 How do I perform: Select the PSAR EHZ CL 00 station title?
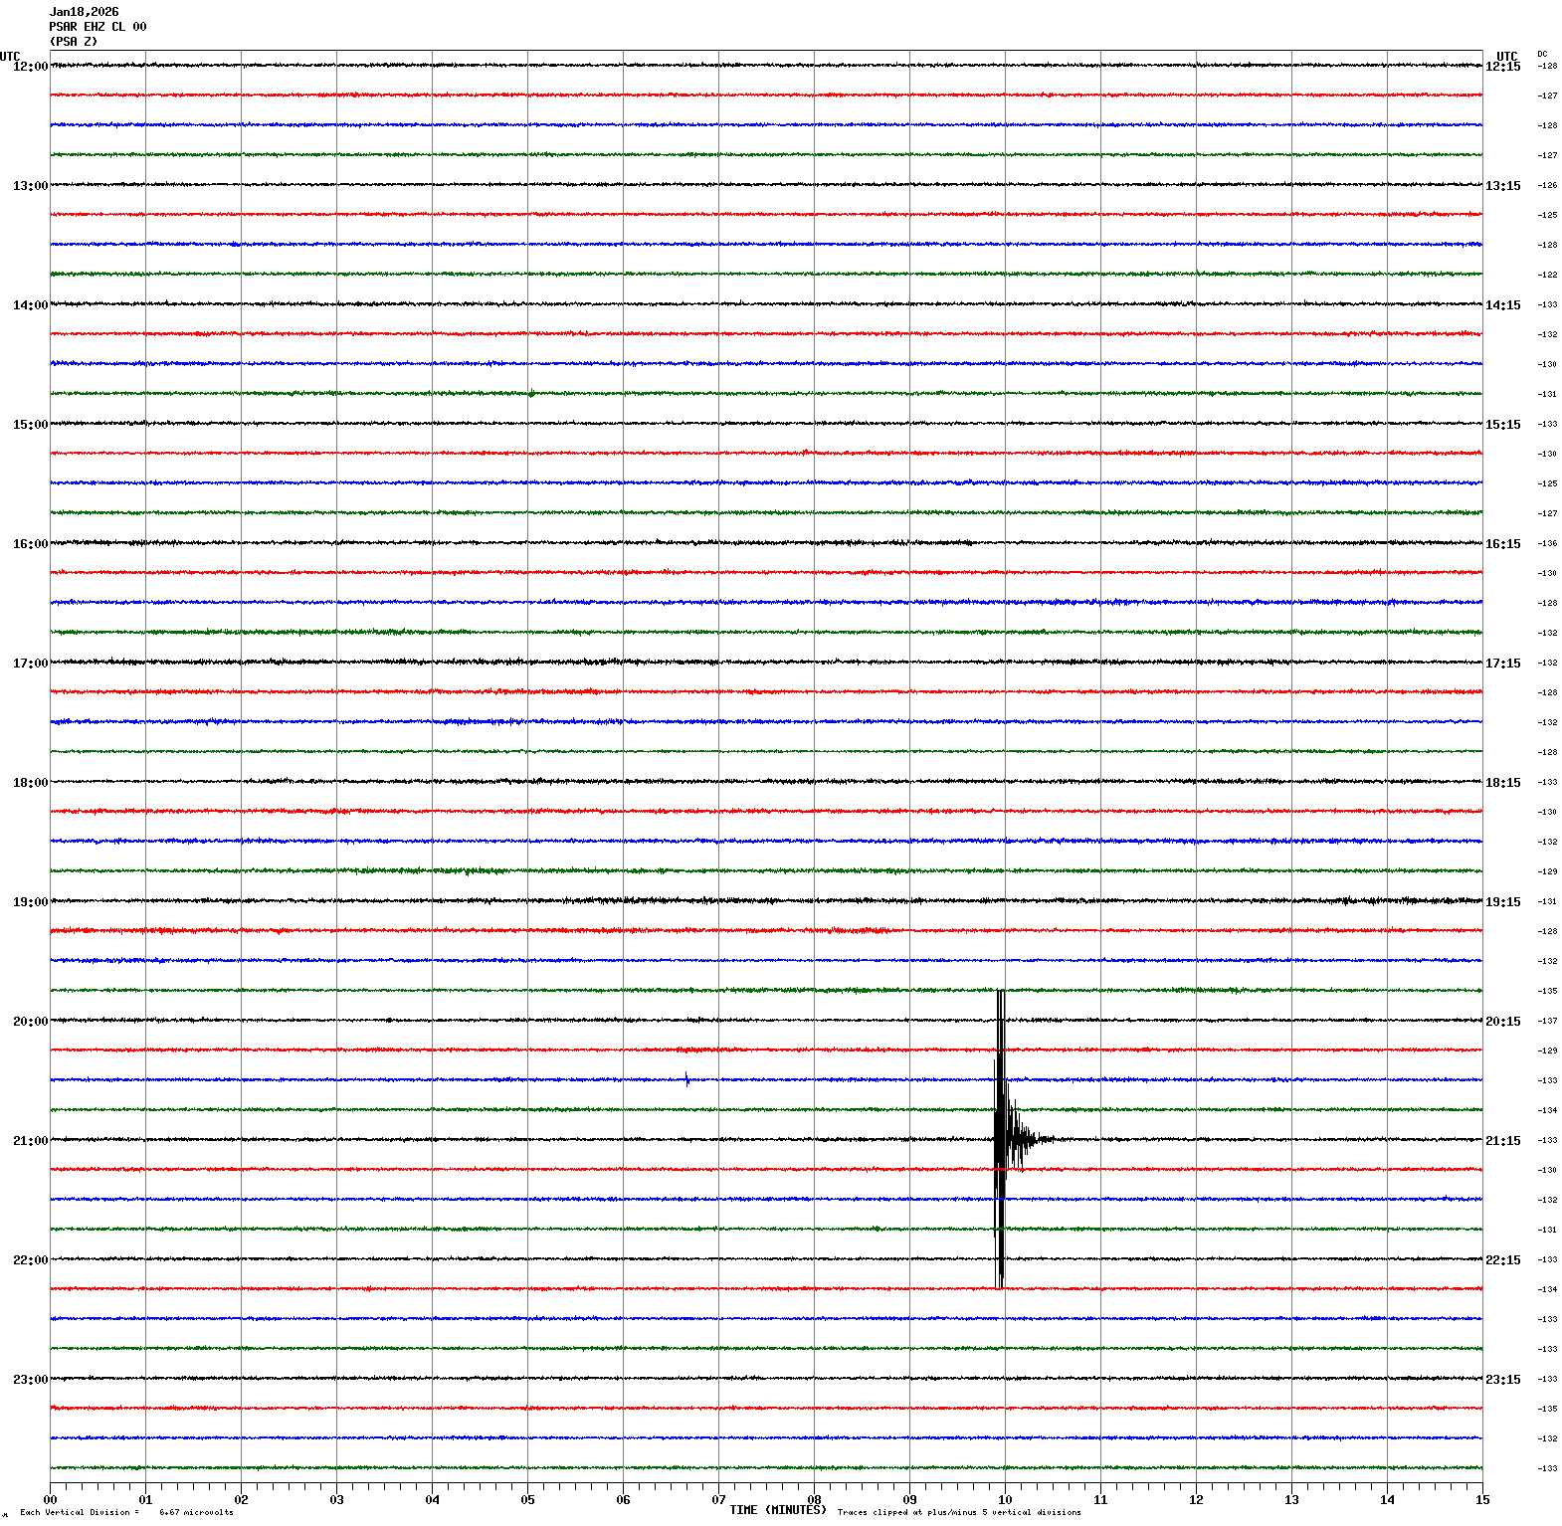coord(98,27)
